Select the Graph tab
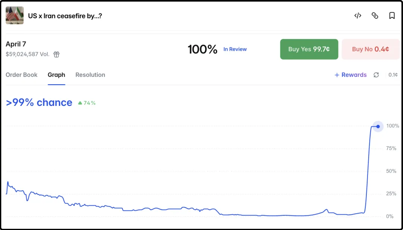The width and height of the screenshot is (403, 230). pos(56,75)
